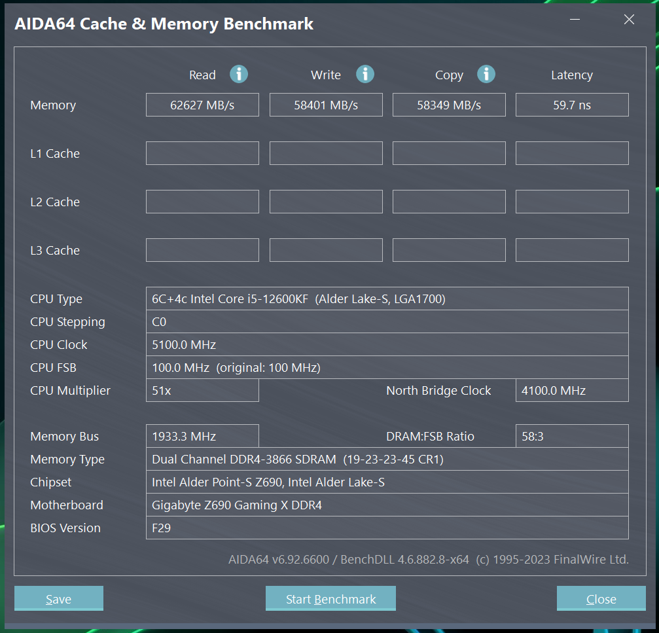Click the empty L2 Cache Read field
This screenshot has height=633, width=659.
coord(202,202)
